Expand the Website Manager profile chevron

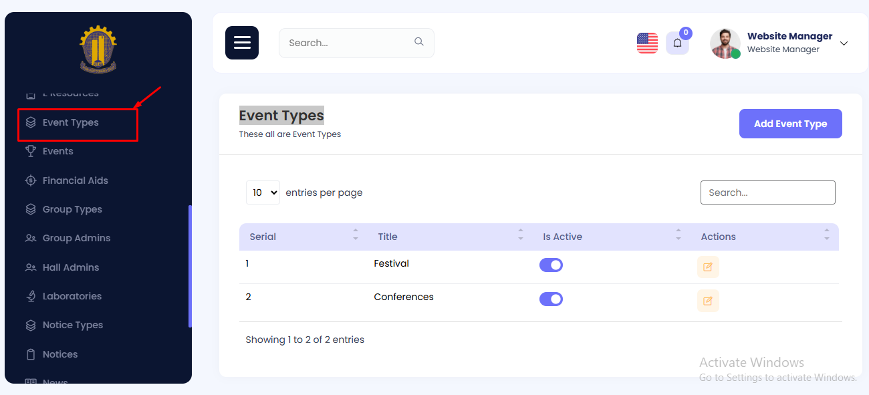[844, 43]
